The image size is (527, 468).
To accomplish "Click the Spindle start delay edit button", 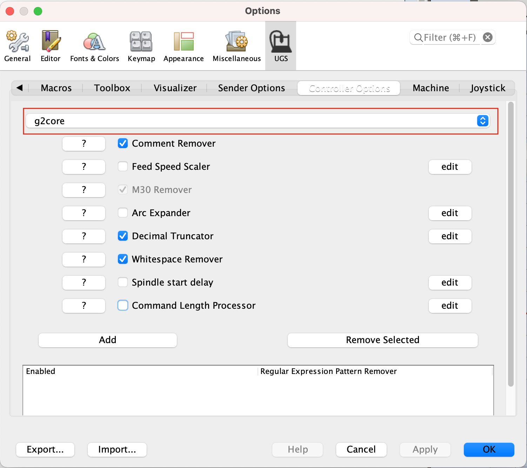I will [450, 282].
